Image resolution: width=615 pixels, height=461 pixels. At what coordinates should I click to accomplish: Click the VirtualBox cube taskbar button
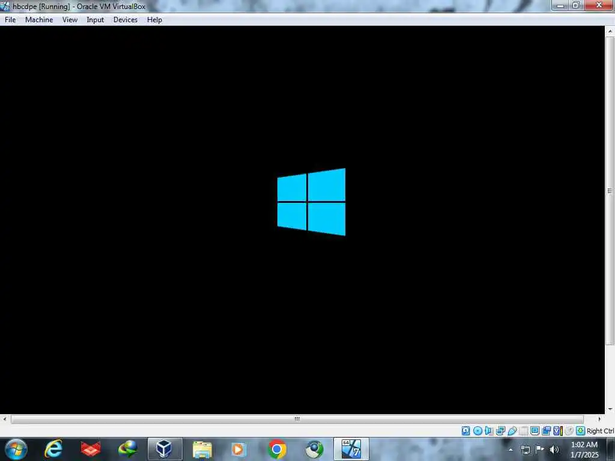click(165, 449)
